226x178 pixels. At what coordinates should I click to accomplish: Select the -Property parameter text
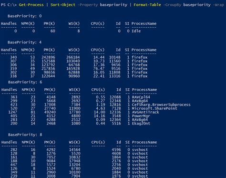(x=88, y=5)
